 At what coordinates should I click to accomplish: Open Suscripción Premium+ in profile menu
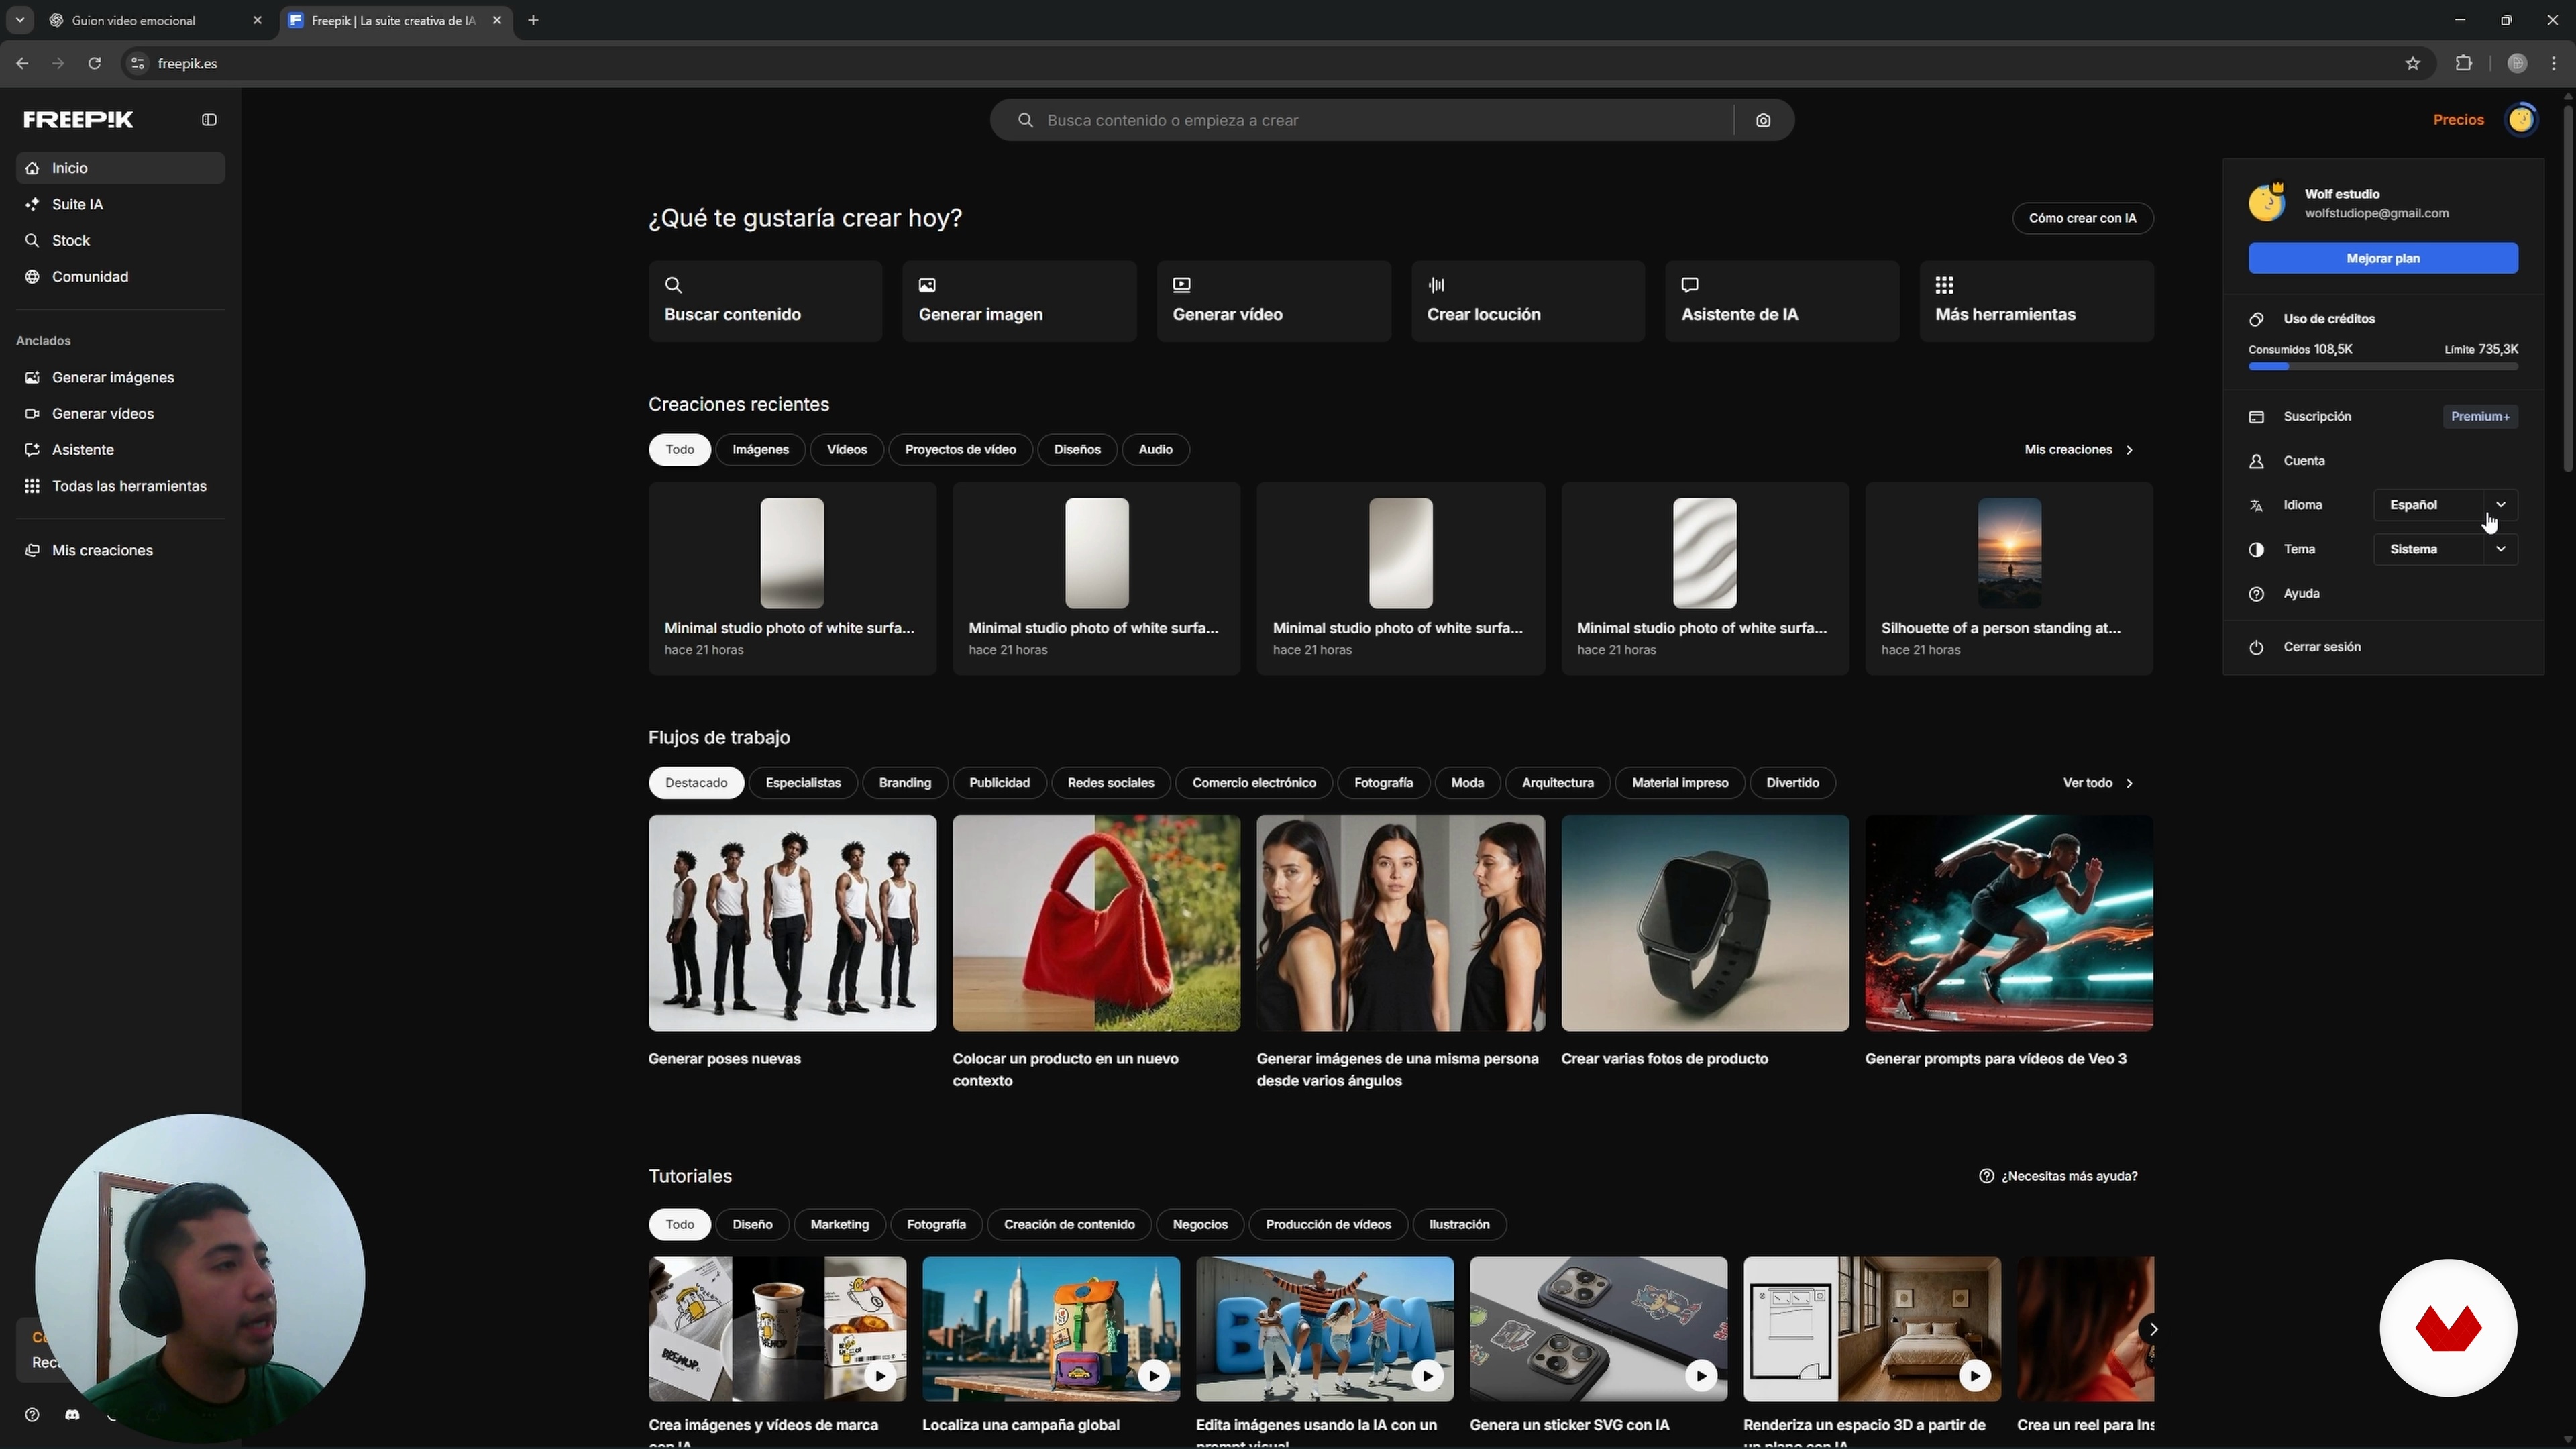click(2383, 416)
